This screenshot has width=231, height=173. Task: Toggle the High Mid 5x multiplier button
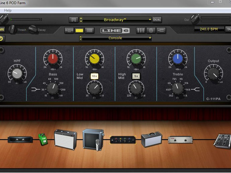(136, 76)
